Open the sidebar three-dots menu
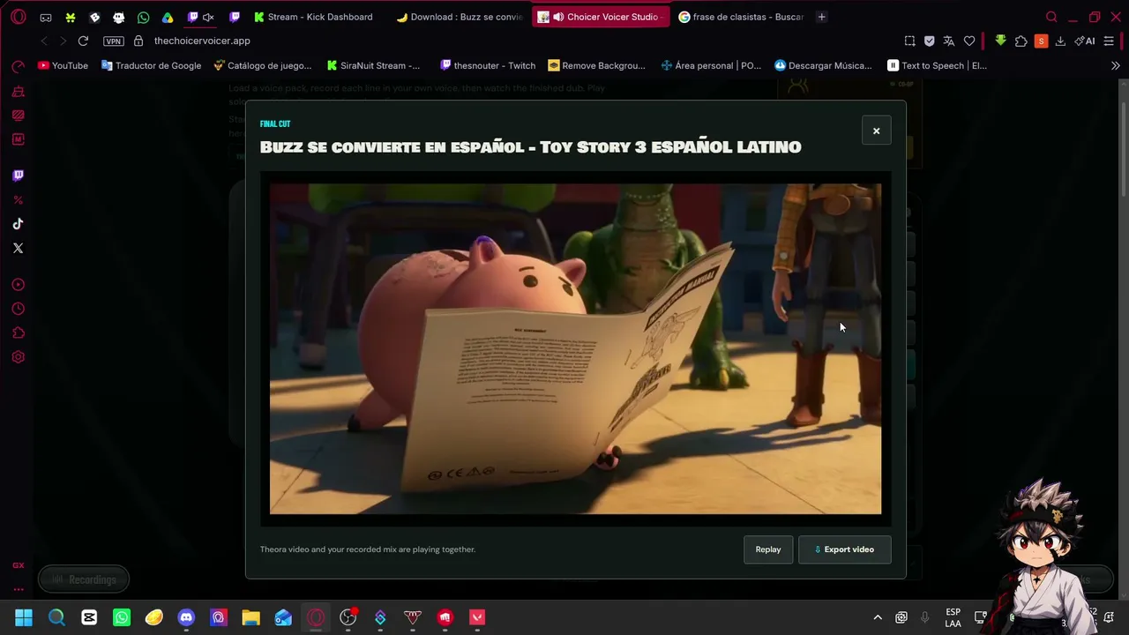The height and width of the screenshot is (635, 1129). pyautogui.click(x=18, y=590)
